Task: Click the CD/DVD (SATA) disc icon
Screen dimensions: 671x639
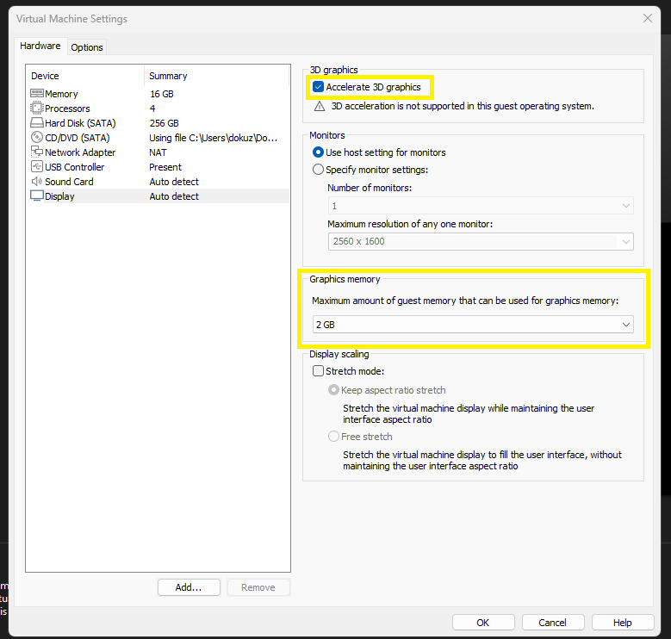Action: point(37,137)
